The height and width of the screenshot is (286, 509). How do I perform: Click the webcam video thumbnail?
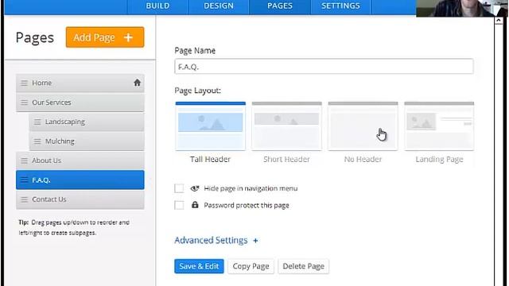pos(462,8)
